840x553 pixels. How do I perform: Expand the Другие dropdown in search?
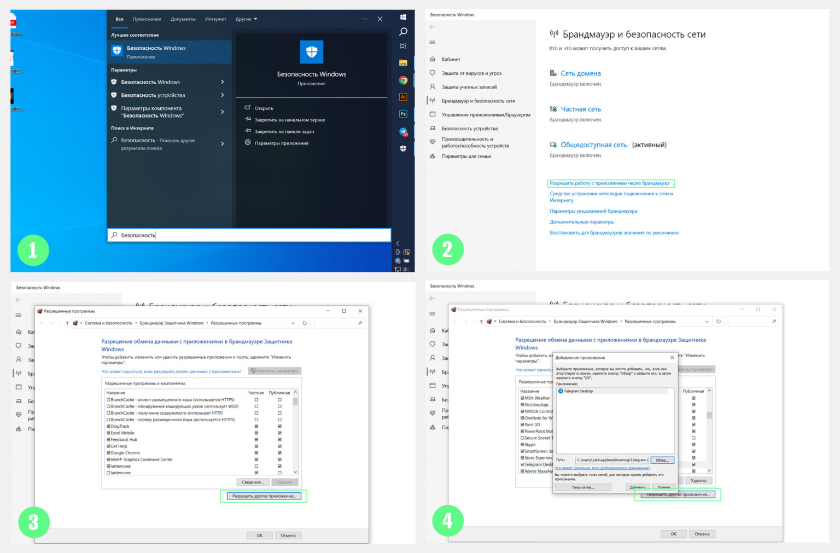click(246, 19)
